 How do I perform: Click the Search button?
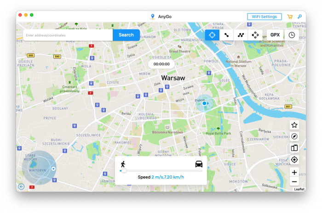click(126, 35)
